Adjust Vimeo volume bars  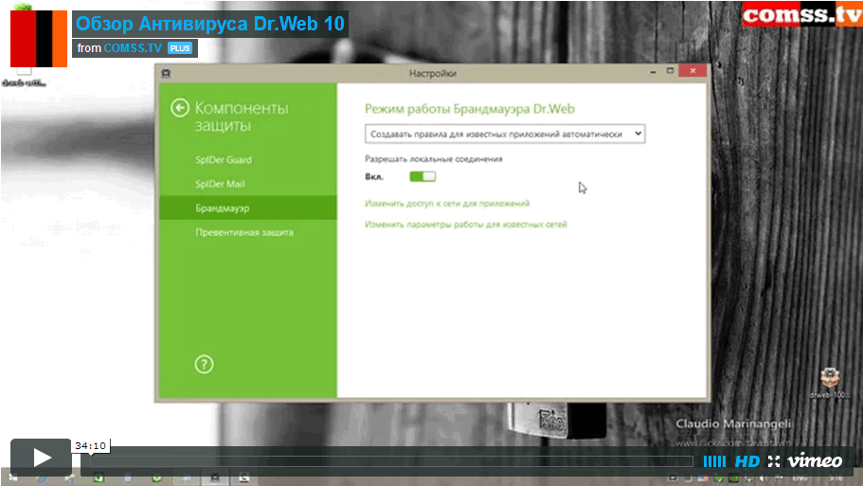[x=714, y=461]
